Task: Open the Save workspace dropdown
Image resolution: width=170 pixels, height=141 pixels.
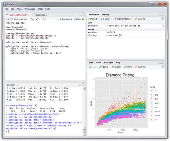Action: (106, 19)
